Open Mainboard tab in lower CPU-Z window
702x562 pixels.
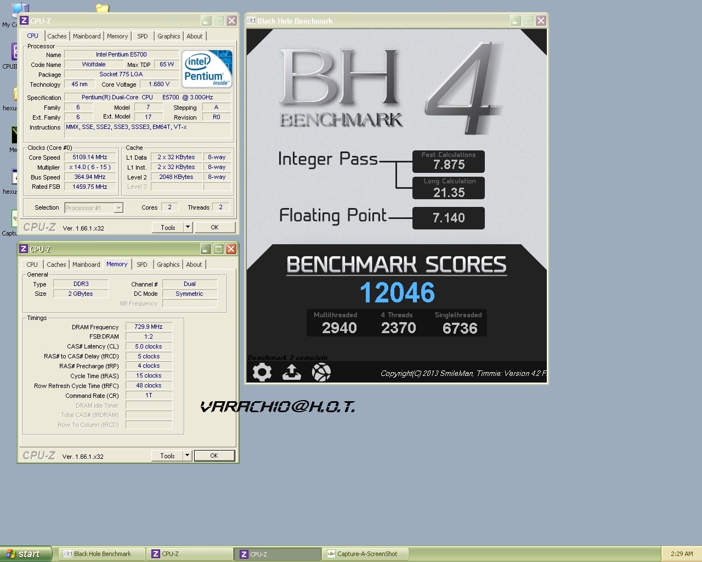[x=86, y=265]
